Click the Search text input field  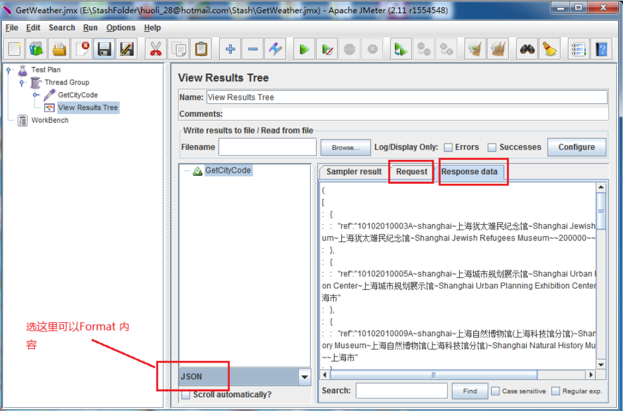401,391
